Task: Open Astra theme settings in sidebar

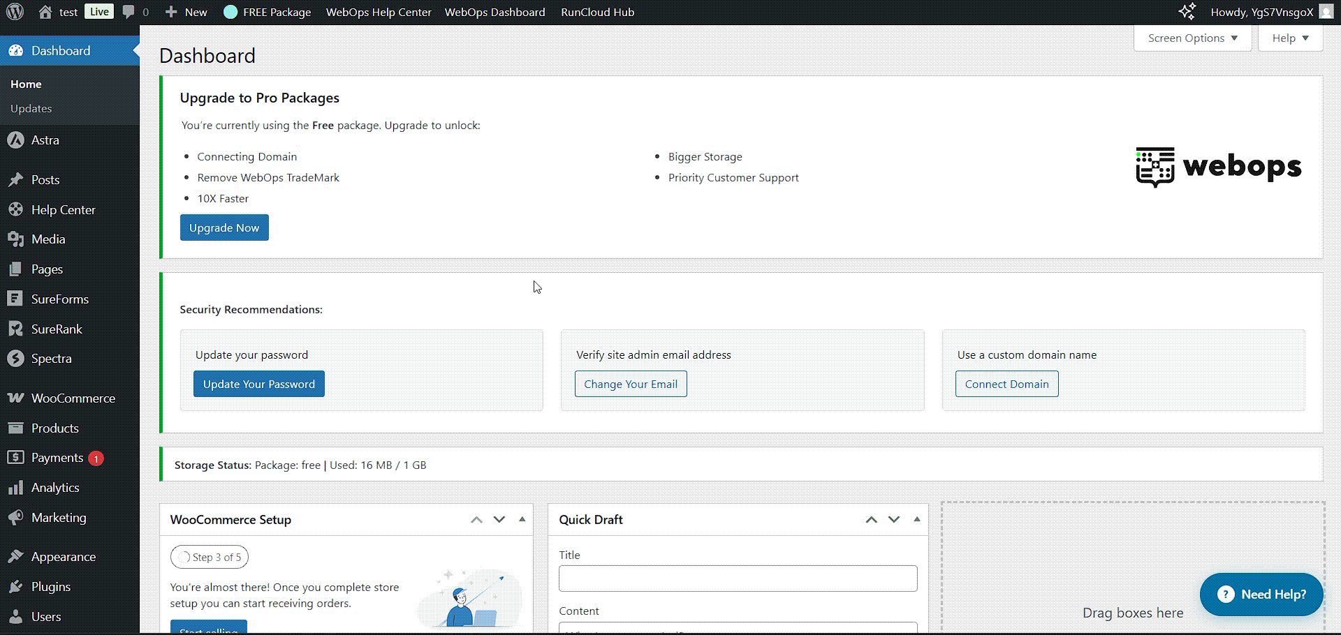Action: coord(45,140)
